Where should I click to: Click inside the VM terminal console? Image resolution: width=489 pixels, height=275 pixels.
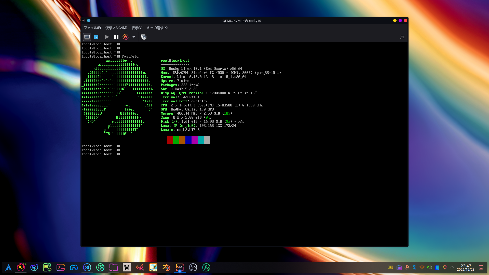[x=244, y=194]
